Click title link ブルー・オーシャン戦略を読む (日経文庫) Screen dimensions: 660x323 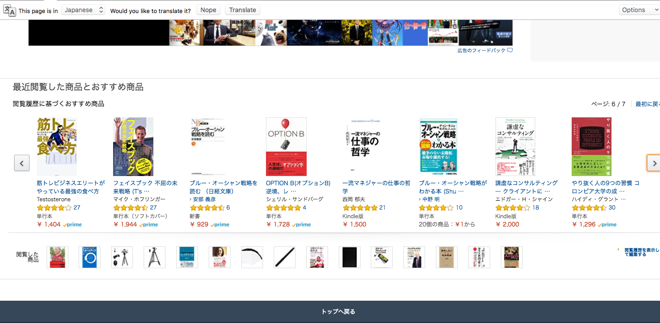coord(223,187)
